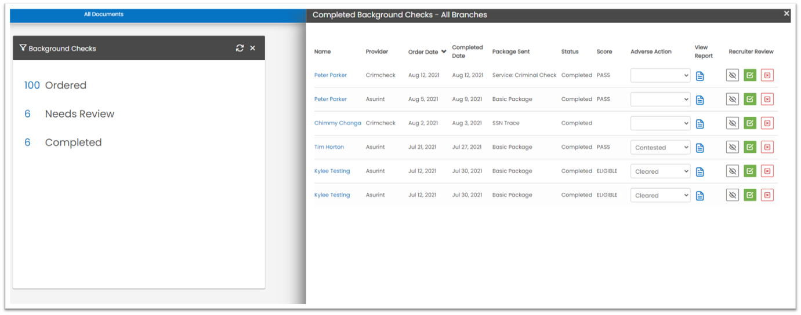The width and height of the screenshot is (801, 315).
Task: Approve Chimmy Chonga's check with green checkmark
Action: coord(750,123)
